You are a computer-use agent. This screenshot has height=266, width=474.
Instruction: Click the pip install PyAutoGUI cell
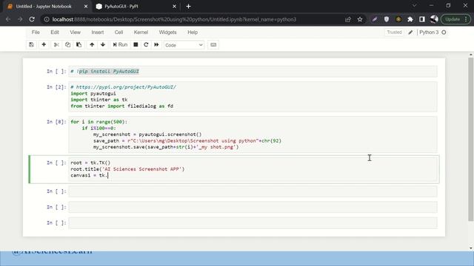(253, 72)
